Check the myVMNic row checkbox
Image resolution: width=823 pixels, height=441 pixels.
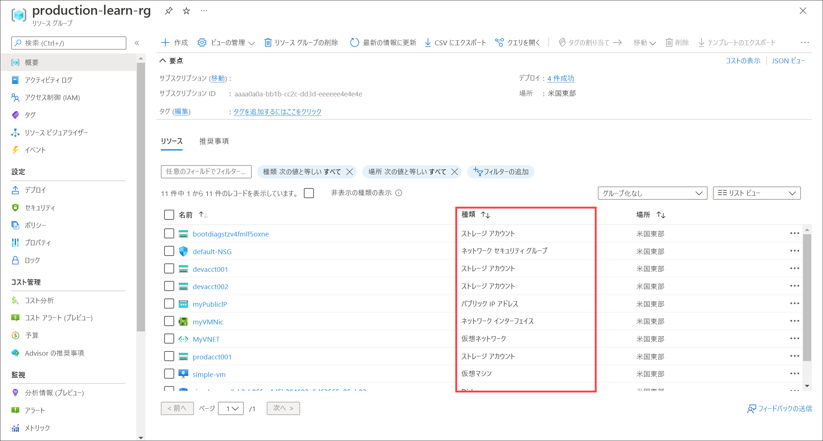(169, 321)
